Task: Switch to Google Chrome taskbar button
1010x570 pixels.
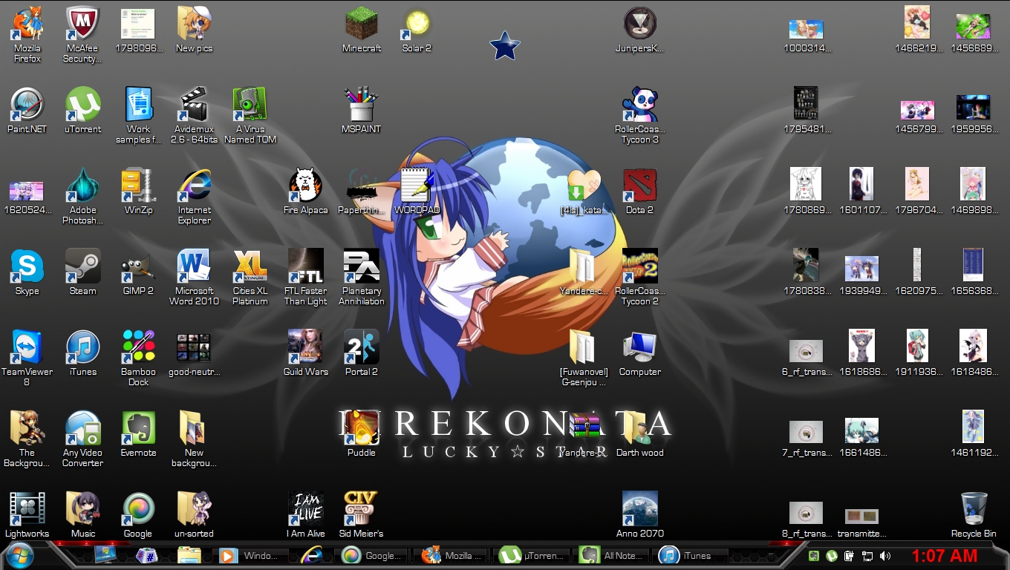Action: click(x=374, y=555)
